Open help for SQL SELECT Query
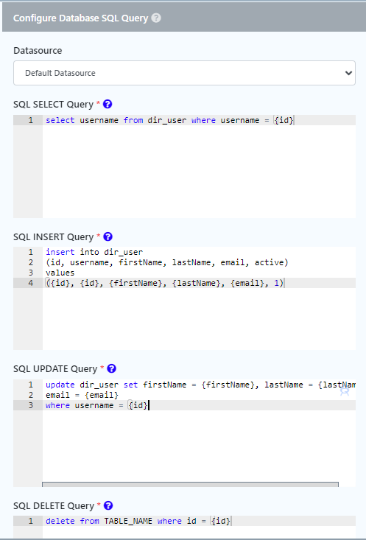 108,104
